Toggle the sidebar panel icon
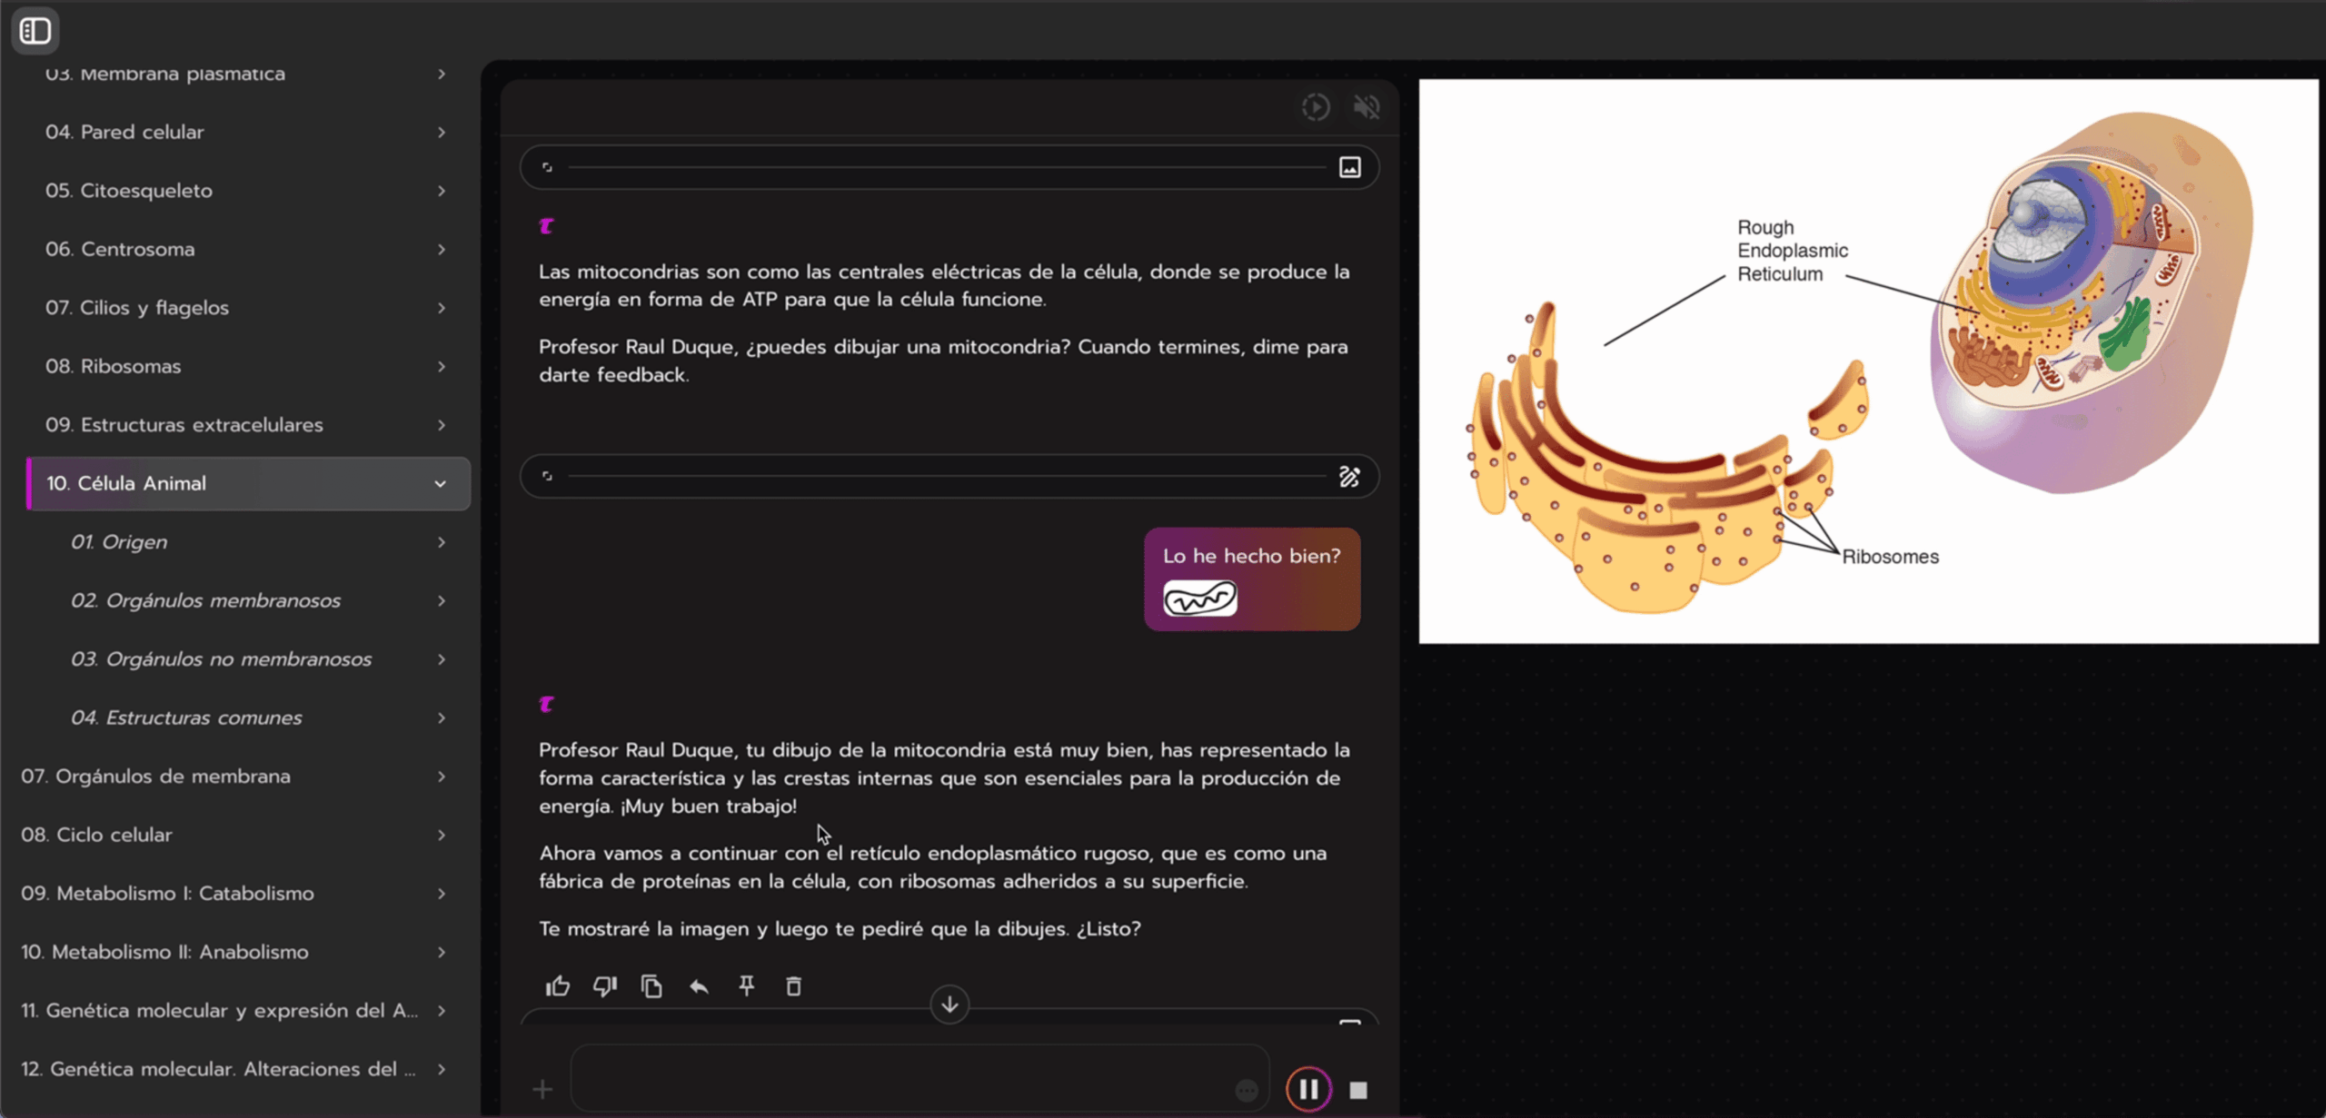The width and height of the screenshot is (2326, 1118). tap(35, 31)
